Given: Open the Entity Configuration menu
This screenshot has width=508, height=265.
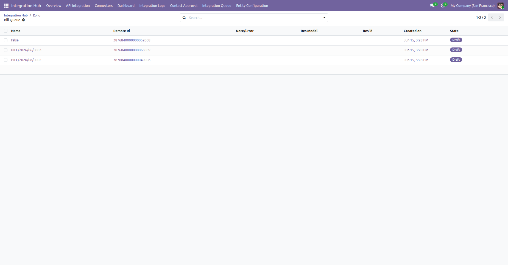Looking at the screenshot, I should (252, 5).
